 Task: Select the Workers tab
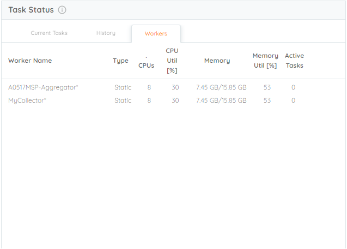(x=156, y=33)
